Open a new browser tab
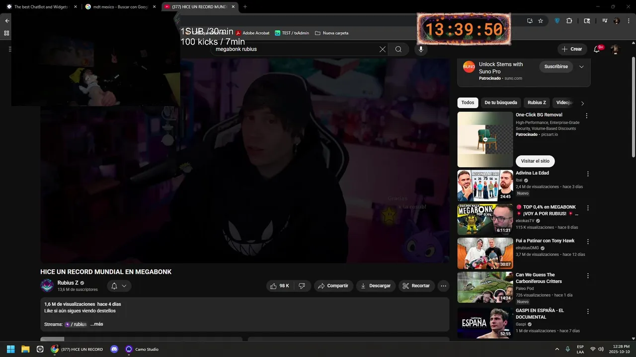This screenshot has height=357, width=636. click(245, 7)
